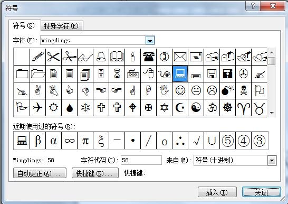Pick the recently used √ symbol

coord(196,141)
